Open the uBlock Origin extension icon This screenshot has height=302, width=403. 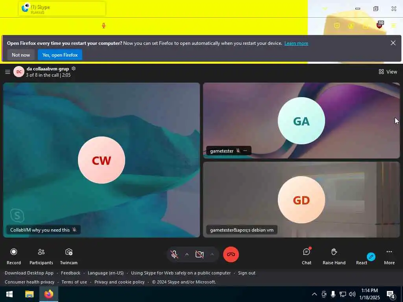tap(380, 25)
